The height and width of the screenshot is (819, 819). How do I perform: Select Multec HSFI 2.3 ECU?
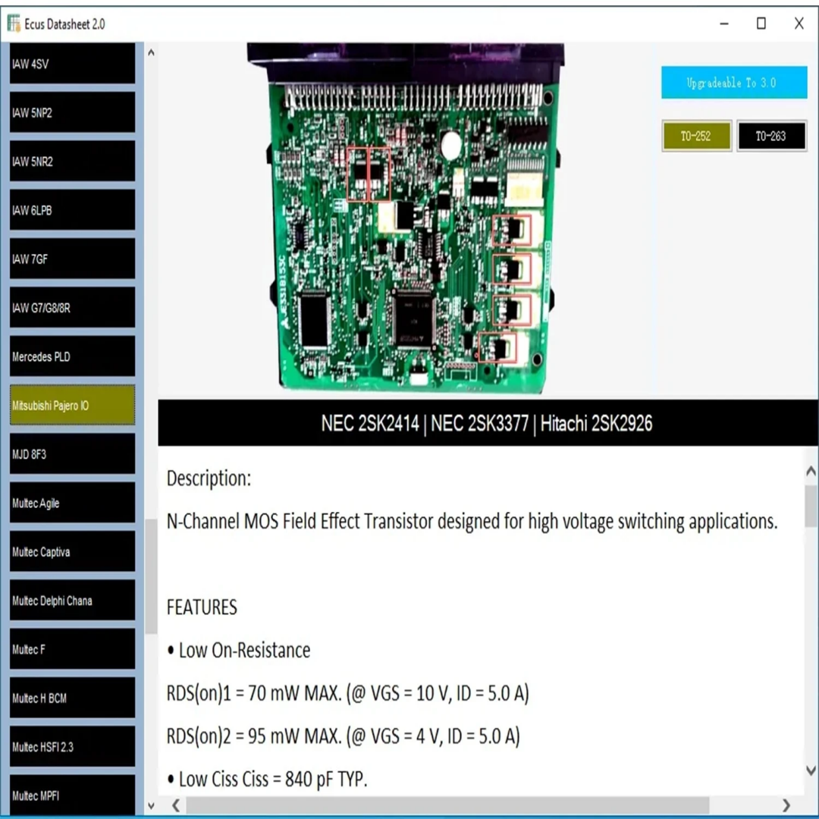click(x=72, y=746)
